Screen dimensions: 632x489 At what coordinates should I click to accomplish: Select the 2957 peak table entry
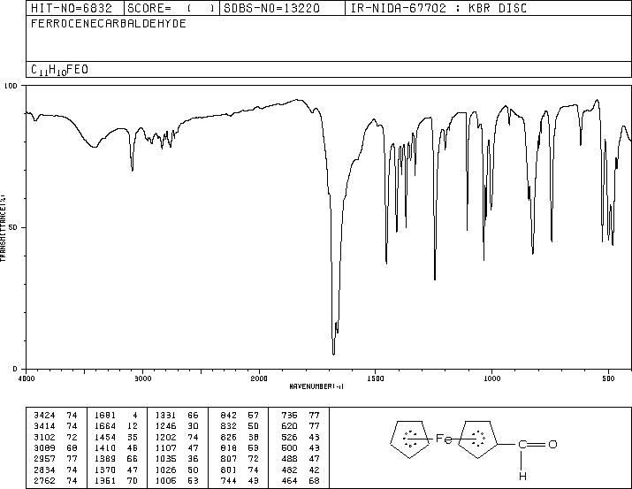pyautogui.click(x=56, y=459)
